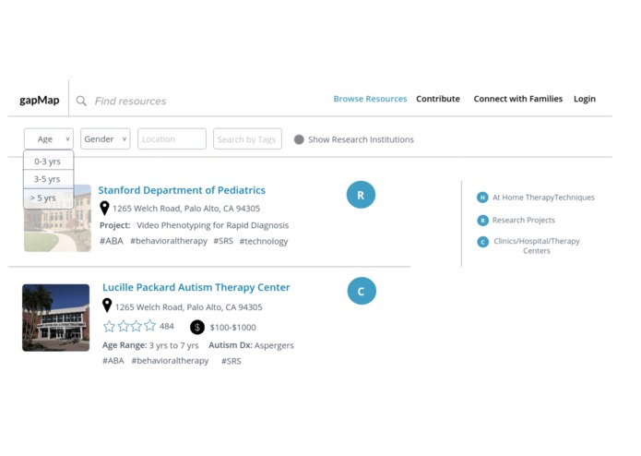
Task: Click the Research Projects legend label
Action: [x=523, y=220]
